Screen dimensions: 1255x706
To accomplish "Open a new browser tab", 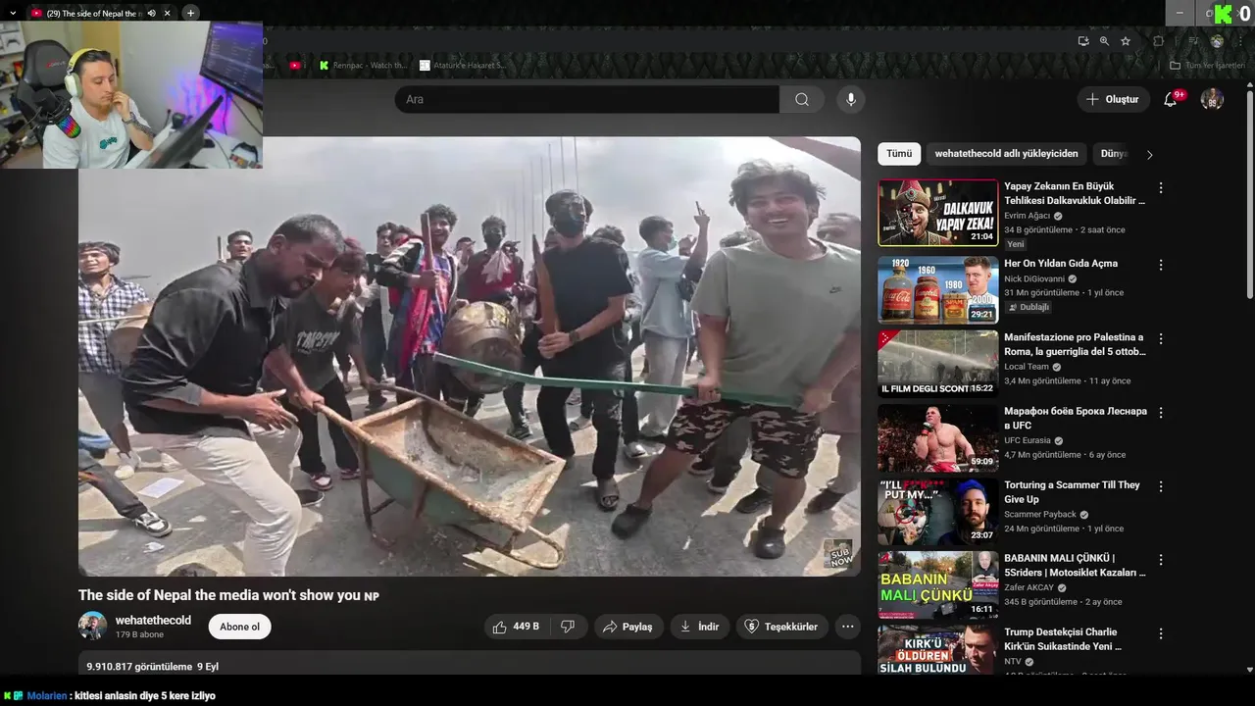I will tap(190, 13).
